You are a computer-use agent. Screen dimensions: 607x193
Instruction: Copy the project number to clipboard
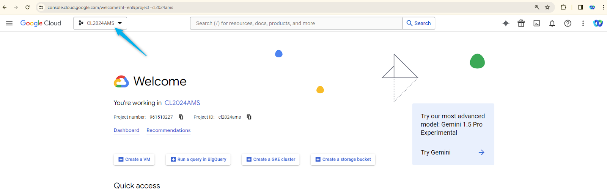click(181, 117)
